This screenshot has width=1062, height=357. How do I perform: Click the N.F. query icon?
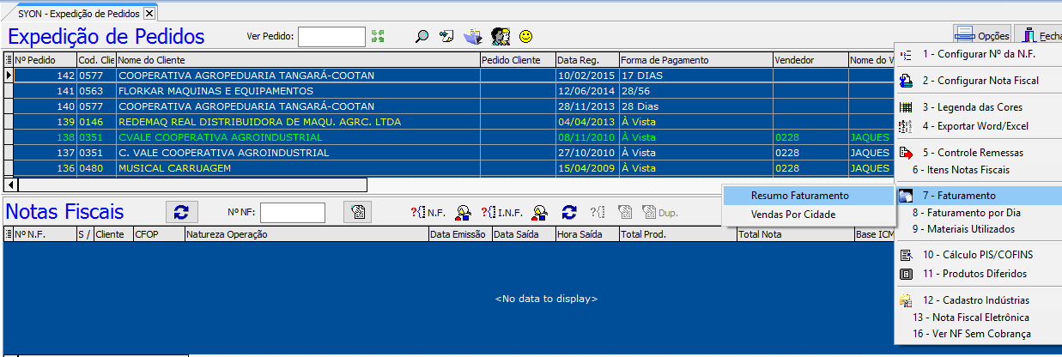click(x=428, y=212)
